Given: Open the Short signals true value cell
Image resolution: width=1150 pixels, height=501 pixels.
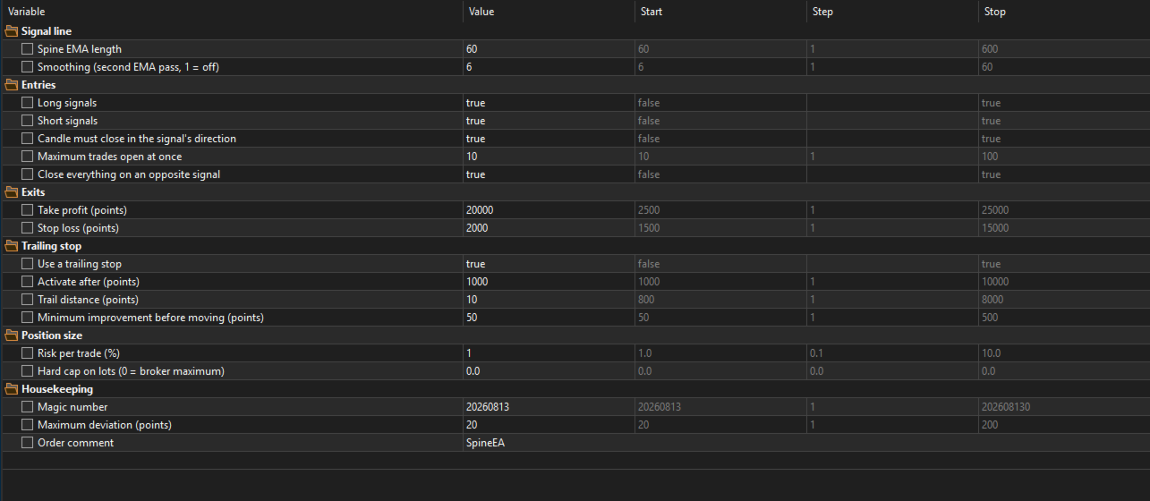Looking at the screenshot, I should [x=548, y=121].
